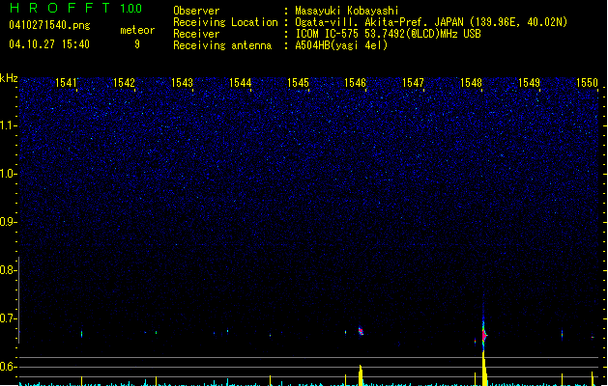The height and width of the screenshot is (386, 608).
Task: Click the meteor count value 9
Action: click(137, 44)
